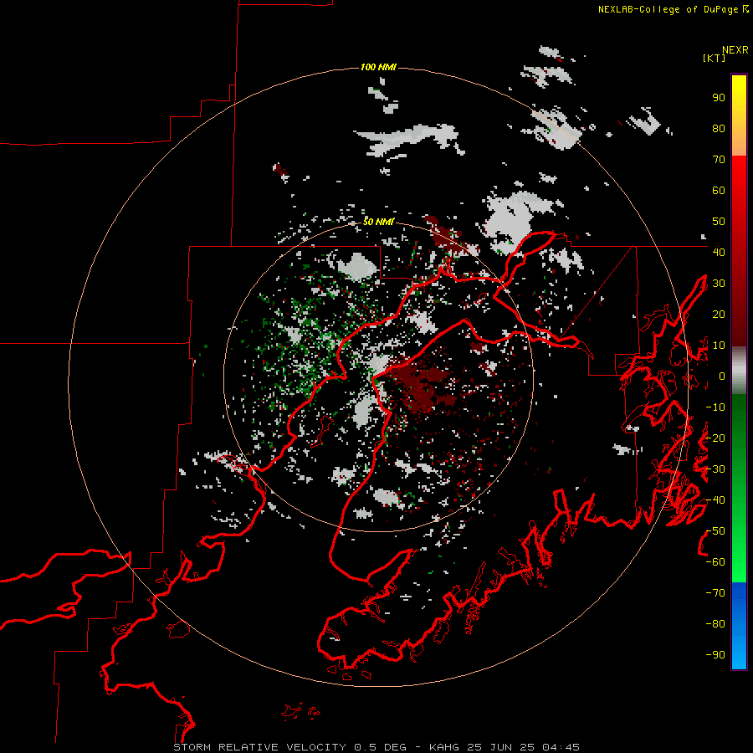Click the positive 90 knot scale label
Screen dimensions: 753x753
(x=719, y=98)
